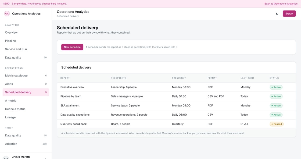Toggle dark mode with the moon icon
301x159 pixels.
[277, 14]
